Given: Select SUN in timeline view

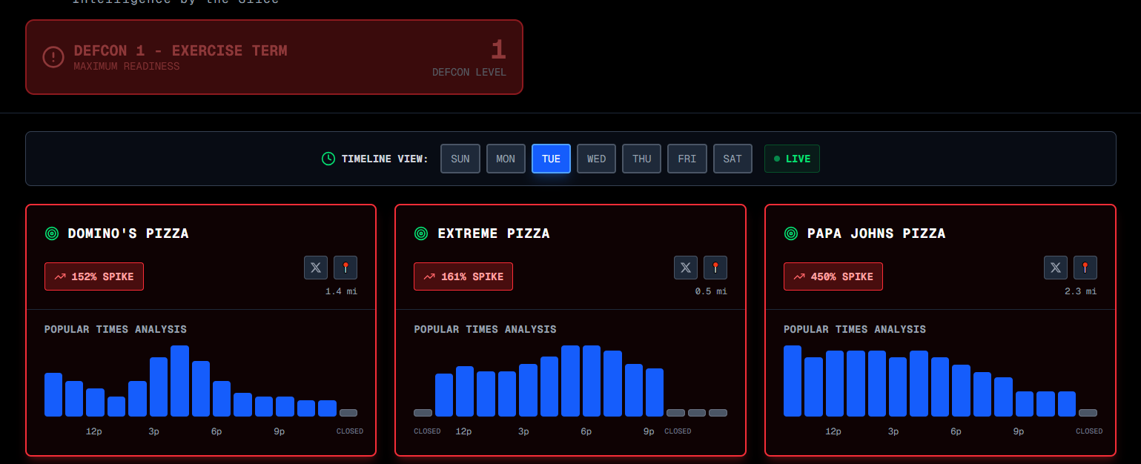Looking at the screenshot, I should [x=460, y=159].
